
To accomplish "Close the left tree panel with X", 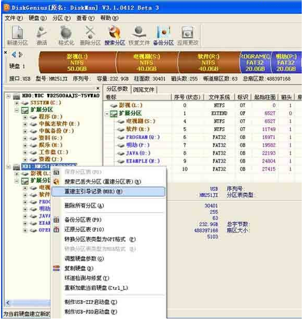I will coord(98,88).
